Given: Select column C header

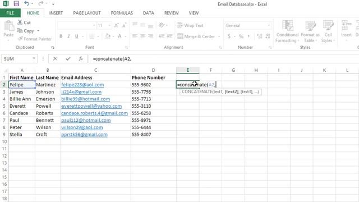Looking at the screenshot, I should click(95, 70).
